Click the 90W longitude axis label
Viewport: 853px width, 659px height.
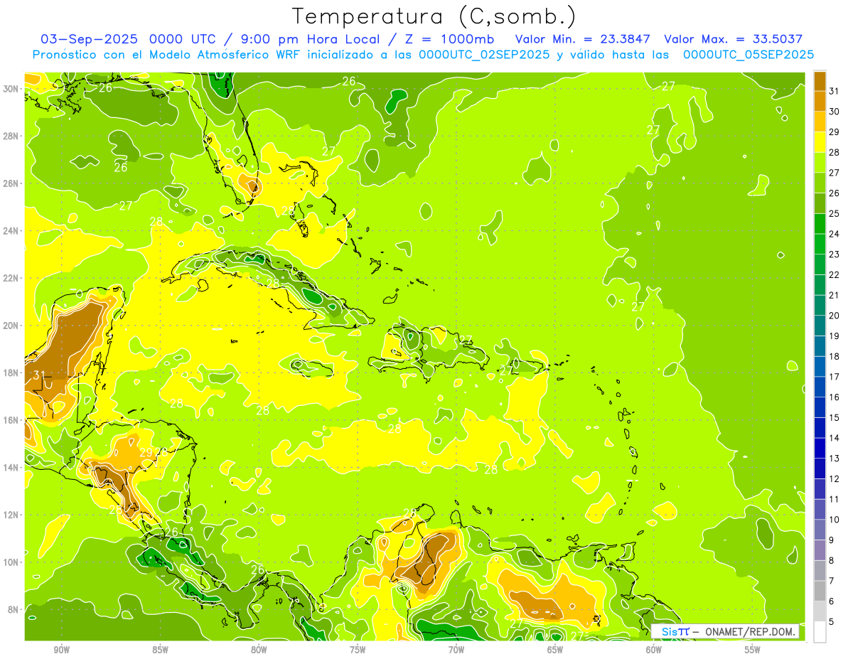click(x=61, y=650)
